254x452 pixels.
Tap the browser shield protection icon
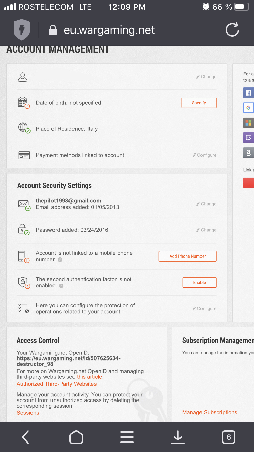[x=22, y=30]
